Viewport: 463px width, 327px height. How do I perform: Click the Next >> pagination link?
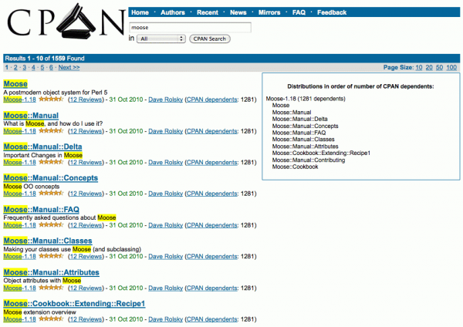(x=69, y=67)
